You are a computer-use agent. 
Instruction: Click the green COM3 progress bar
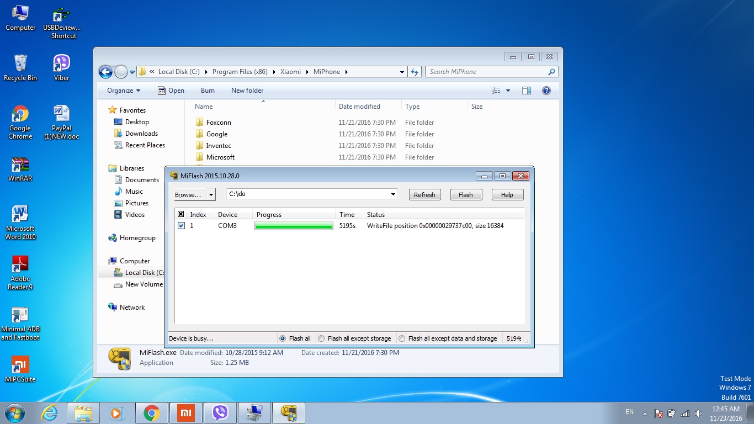[294, 226]
